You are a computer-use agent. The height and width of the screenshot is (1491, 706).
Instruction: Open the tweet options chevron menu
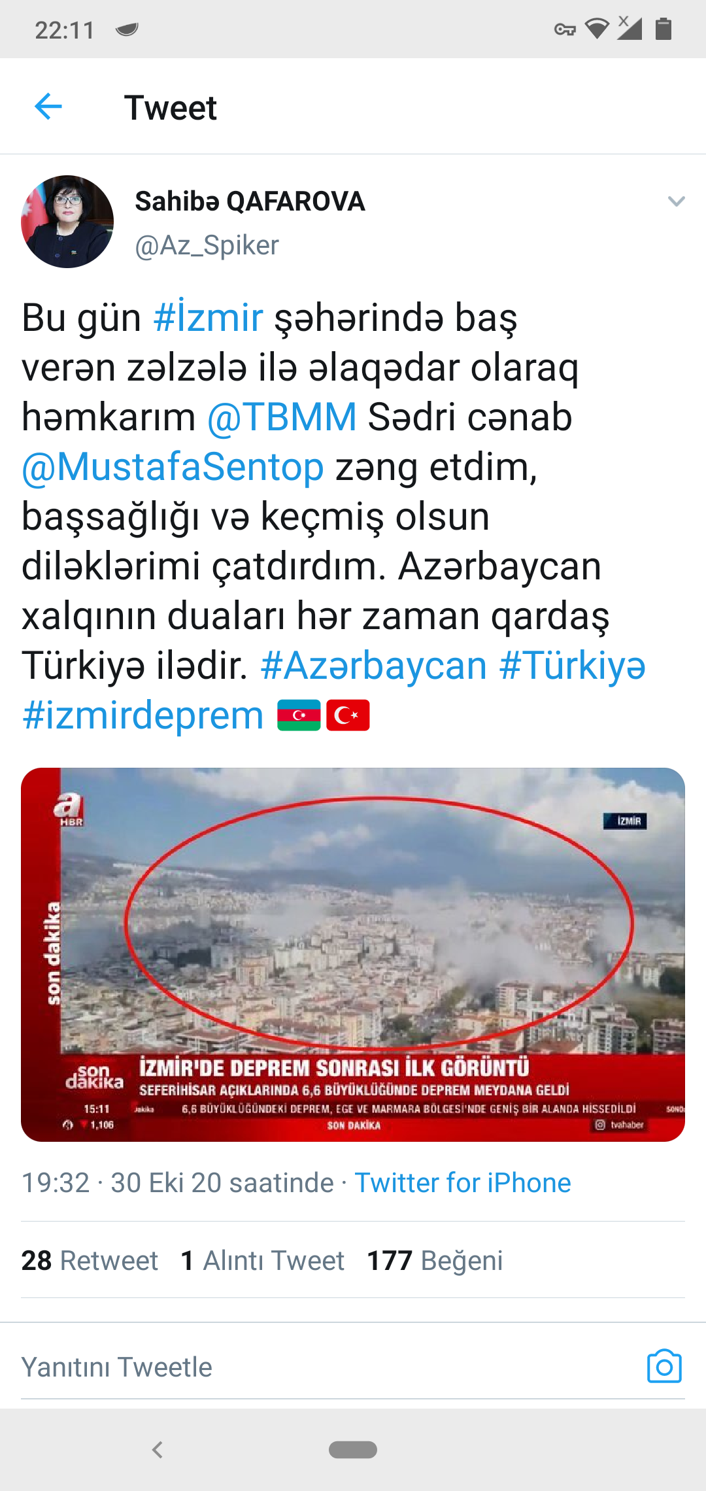(x=677, y=201)
